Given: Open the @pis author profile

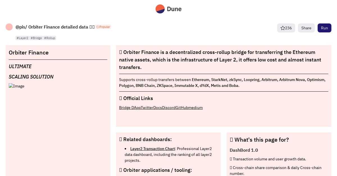Looking at the screenshot, I should pos(20,27).
